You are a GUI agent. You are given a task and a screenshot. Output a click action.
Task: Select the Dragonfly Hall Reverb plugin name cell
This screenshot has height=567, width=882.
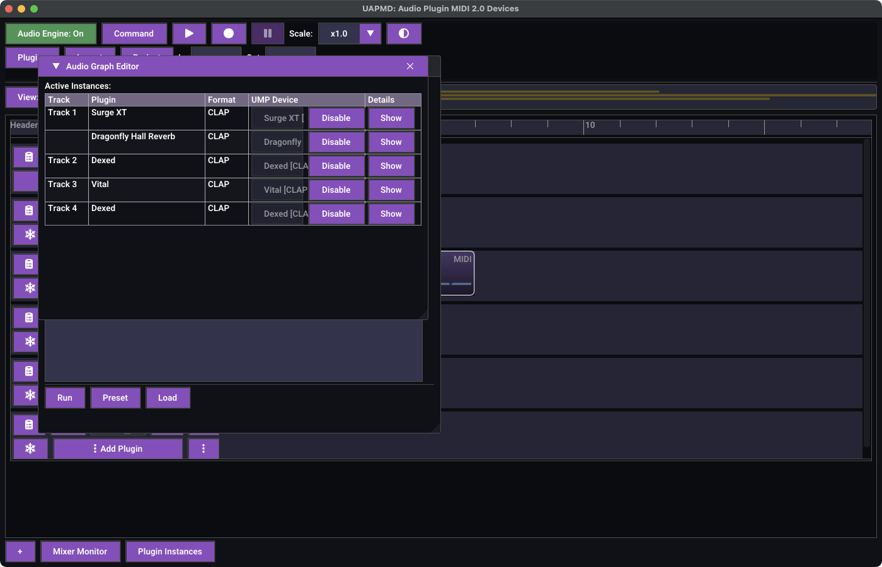(147, 142)
